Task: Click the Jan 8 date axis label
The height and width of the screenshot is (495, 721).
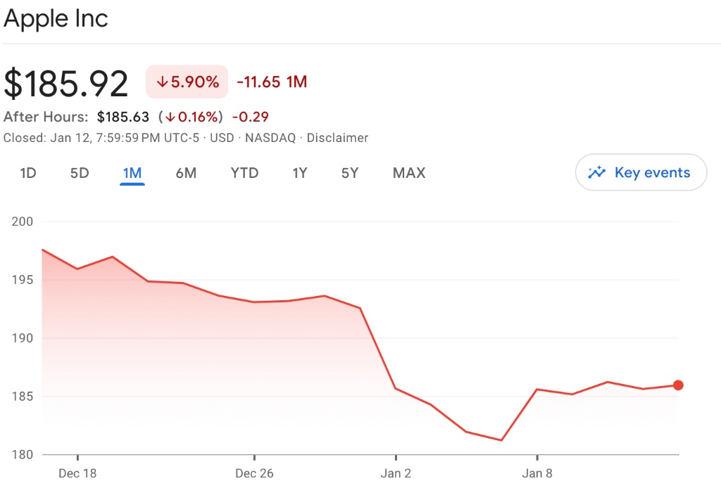Action: click(537, 473)
